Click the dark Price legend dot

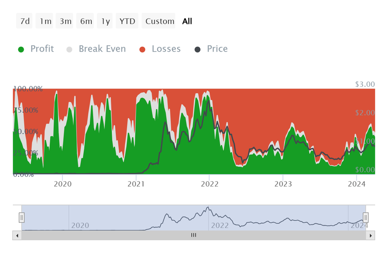click(198, 49)
